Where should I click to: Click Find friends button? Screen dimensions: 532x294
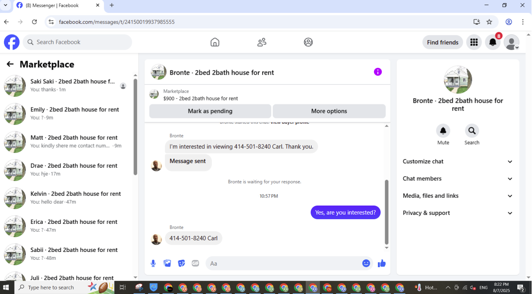click(443, 42)
